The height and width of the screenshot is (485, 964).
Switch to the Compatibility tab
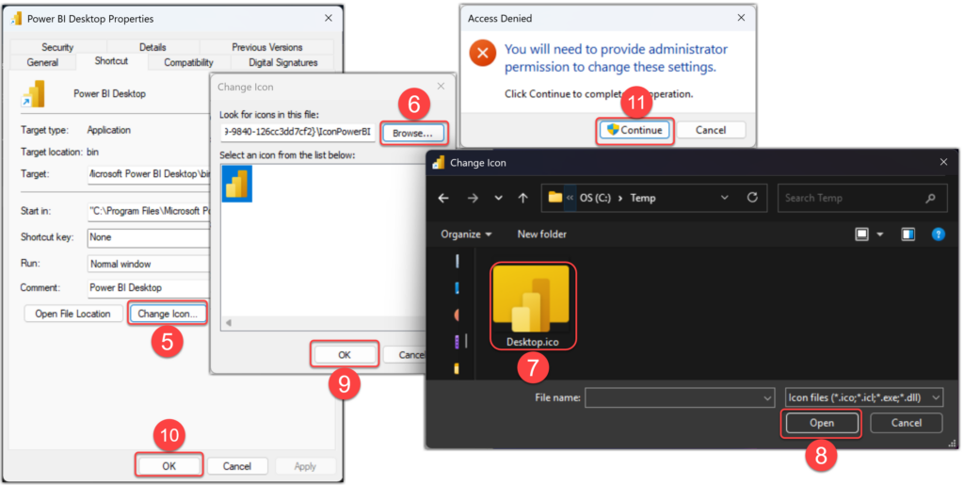[x=188, y=62]
